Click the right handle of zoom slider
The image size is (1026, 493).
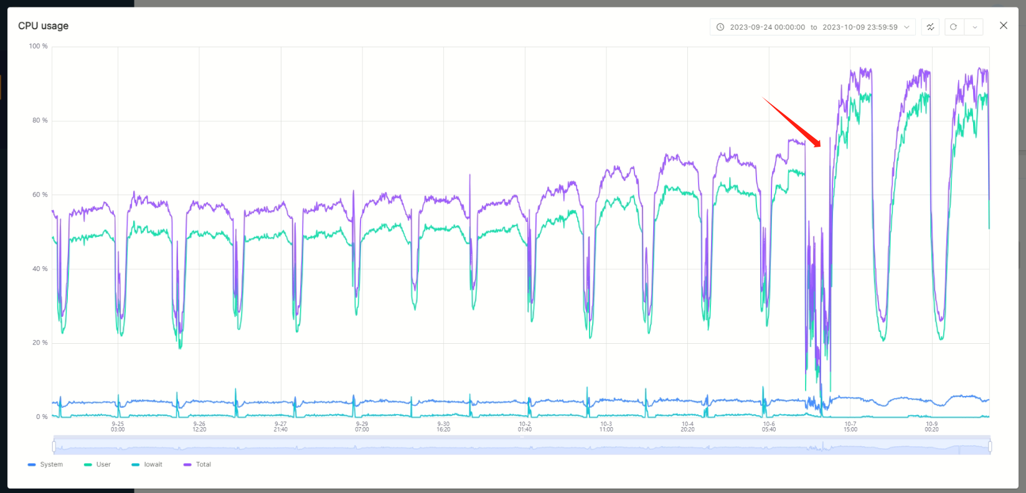(x=989, y=446)
